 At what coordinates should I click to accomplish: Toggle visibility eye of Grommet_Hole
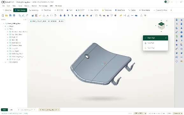pos(8,46)
